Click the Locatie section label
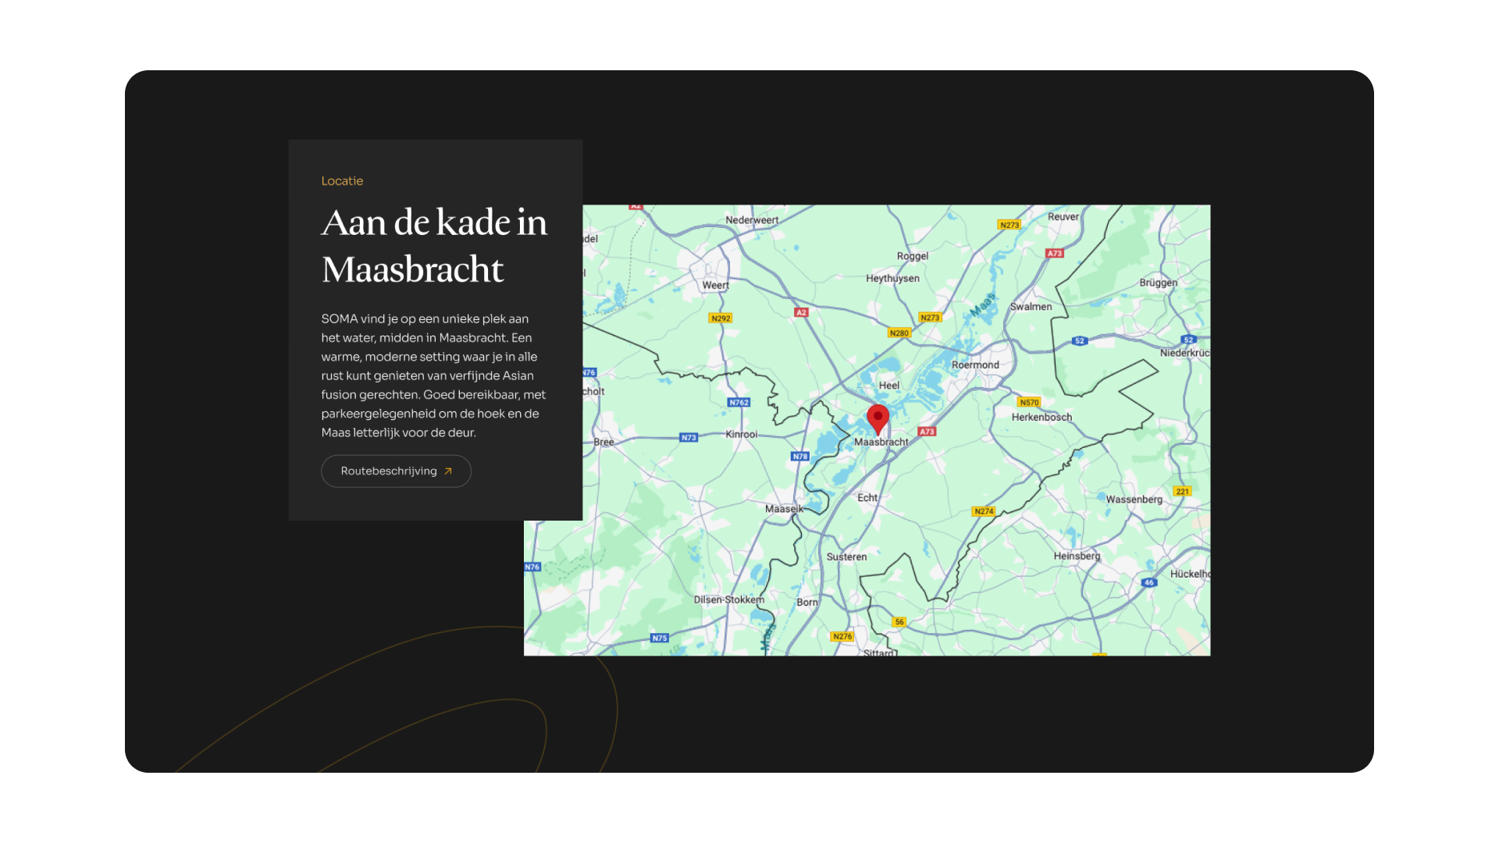 342,181
